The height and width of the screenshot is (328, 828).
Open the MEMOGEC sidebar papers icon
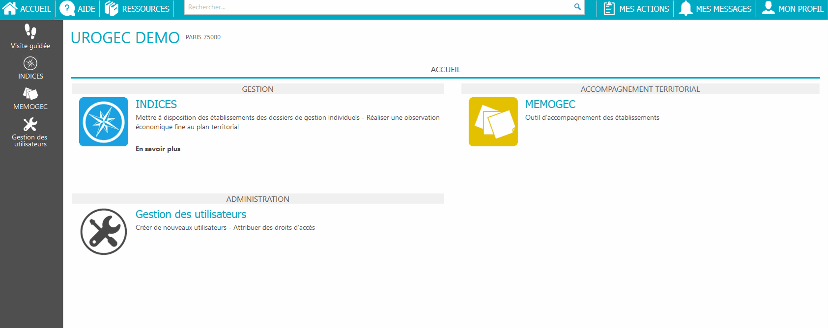tap(30, 94)
